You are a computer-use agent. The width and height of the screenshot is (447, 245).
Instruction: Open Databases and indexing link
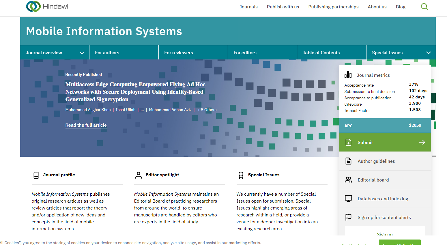coord(383,199)
